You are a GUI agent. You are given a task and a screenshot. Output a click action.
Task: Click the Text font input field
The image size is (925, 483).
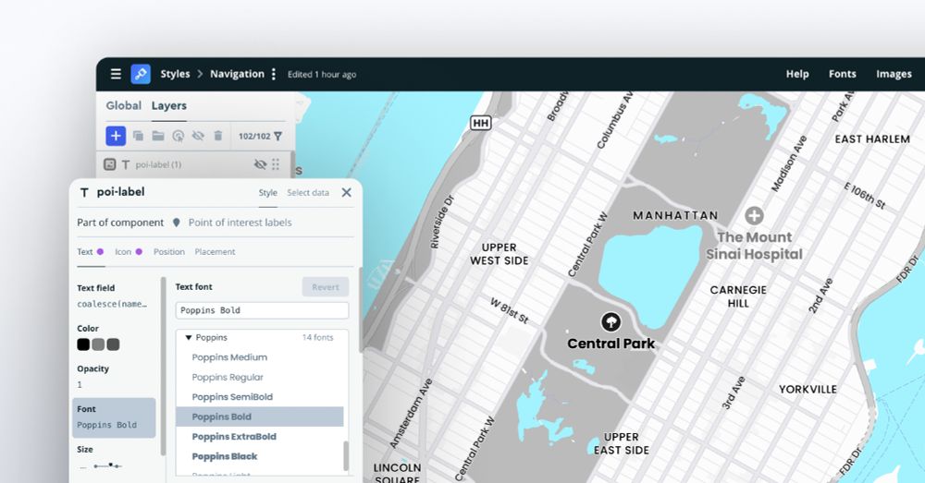pos(262,310)
